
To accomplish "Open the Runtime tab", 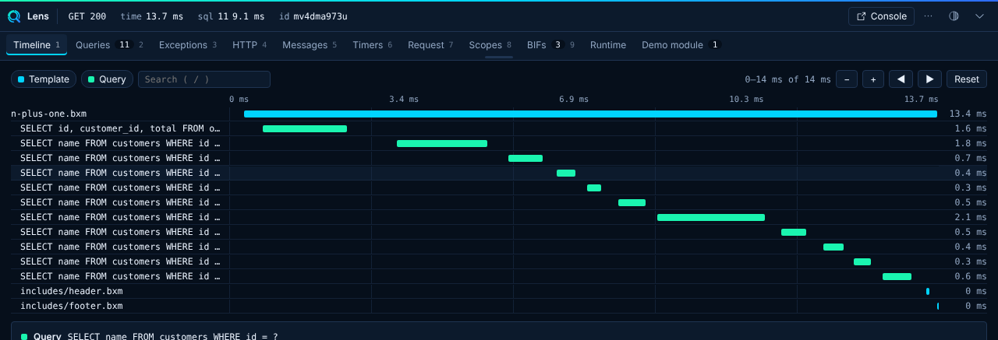I will (608, 45).
